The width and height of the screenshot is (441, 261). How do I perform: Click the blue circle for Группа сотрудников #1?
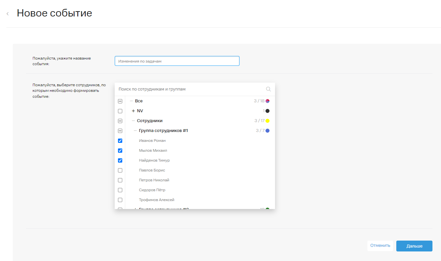(x=267, y=131)
